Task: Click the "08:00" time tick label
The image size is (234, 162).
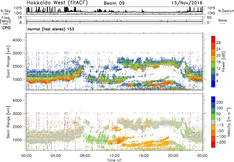Action: point(85,156)
